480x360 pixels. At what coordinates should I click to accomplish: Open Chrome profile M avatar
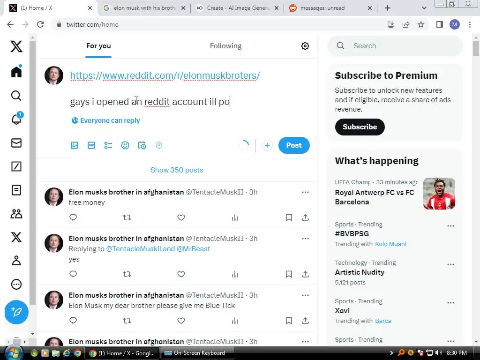click(x=455, y=24)
